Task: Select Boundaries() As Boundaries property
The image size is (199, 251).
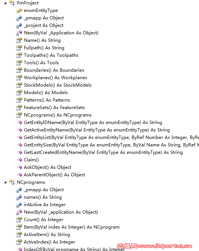Action: (x=54, y=70)
